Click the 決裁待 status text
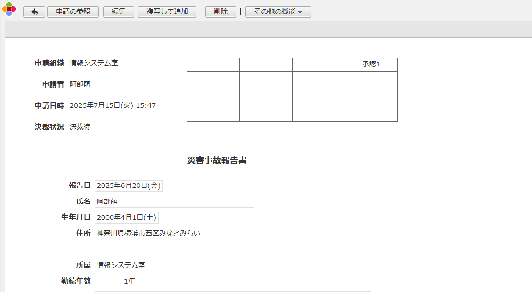Image resolution: width=532 pixels, height=292 pixels. click(80, 127)
